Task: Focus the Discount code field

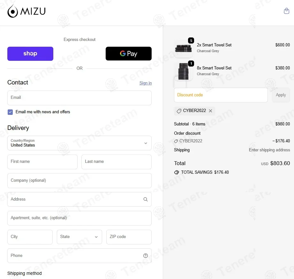Action: point(221,95)
